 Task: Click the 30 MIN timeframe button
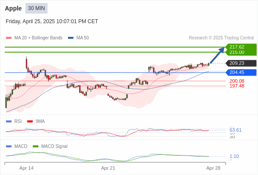[x=36, y=8]
